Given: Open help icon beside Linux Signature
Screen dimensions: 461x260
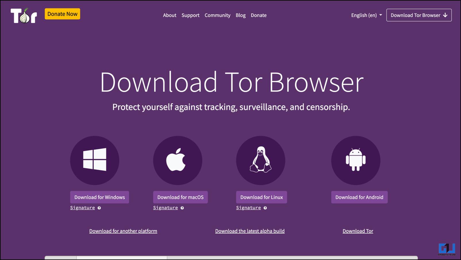Looking at the screenshot, I should 265,208.
